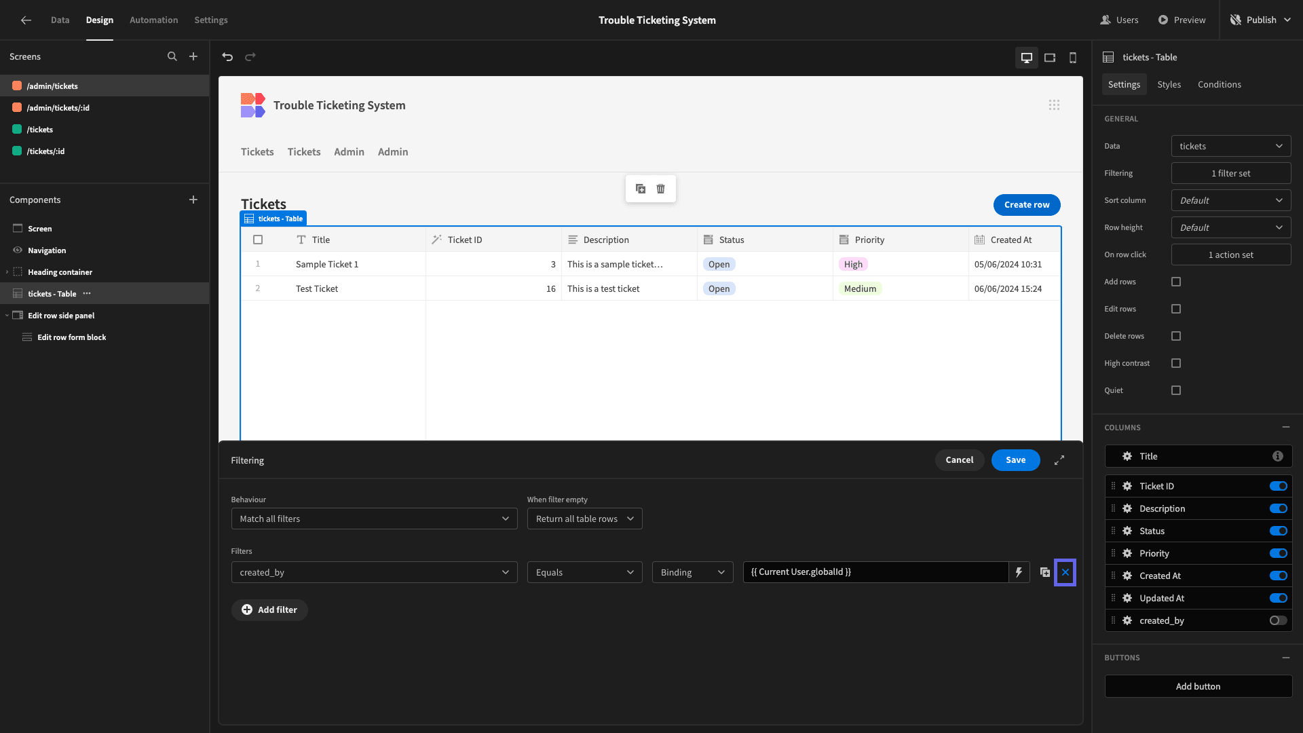Cancel the filtering changes
Screen dimensions: 1303x733
959,460
